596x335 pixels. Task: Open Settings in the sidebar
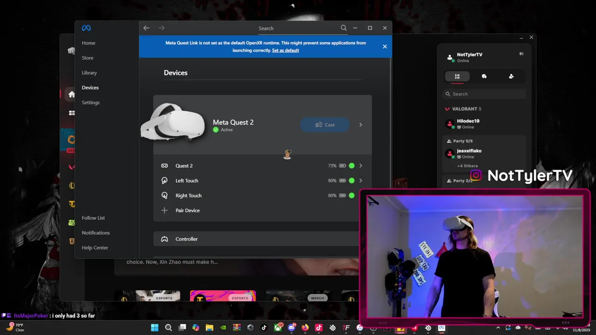click(x=91, y=102)
